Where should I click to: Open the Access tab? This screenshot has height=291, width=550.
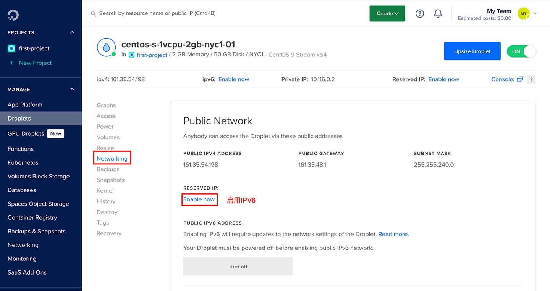click(106, 116)
